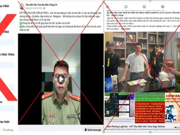
Task: Click the page profile avatar in left post
Action: tap(22, 6)
